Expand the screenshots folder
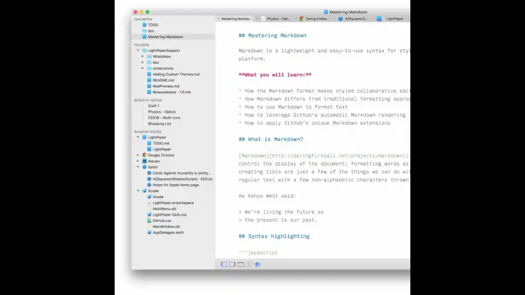Viewport: 525px width, 295px height. click(x=142, y=68)
